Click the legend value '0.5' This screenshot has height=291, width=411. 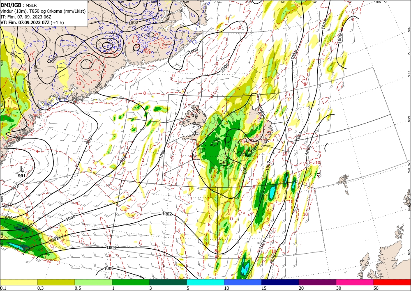(78, 288)
